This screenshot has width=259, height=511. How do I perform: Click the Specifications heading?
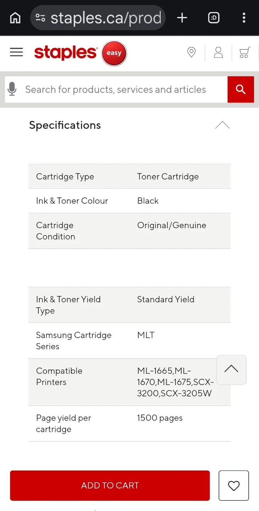tap(65, 125)
